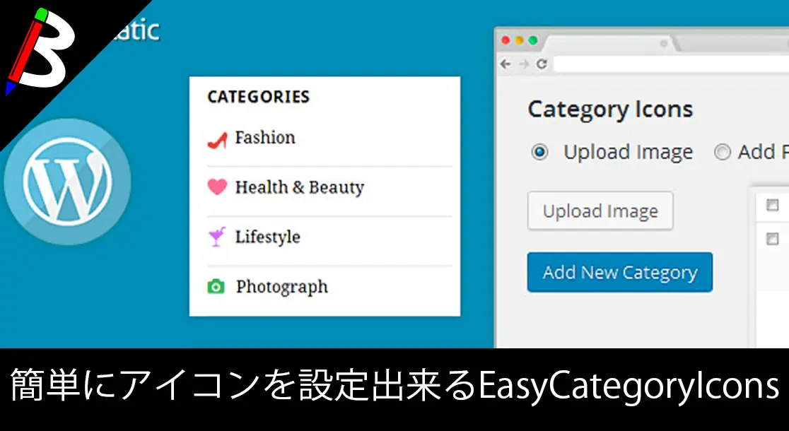
Task: Click the CATEGORIES widget heading
Action: coord(259,97)
